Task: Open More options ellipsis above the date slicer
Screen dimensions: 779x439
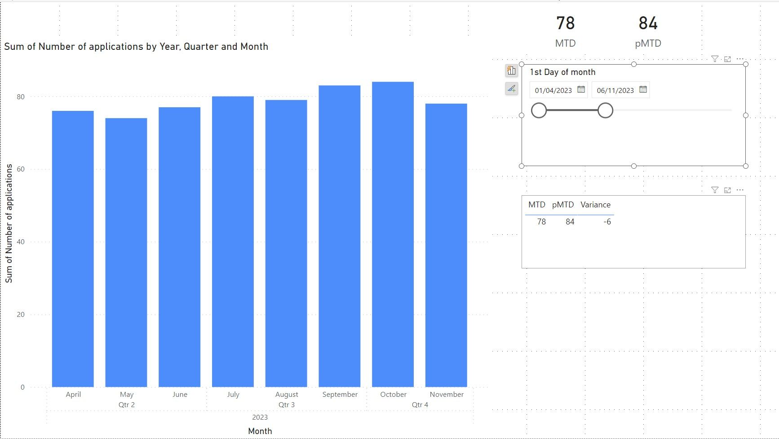Action: pos(740,59)
